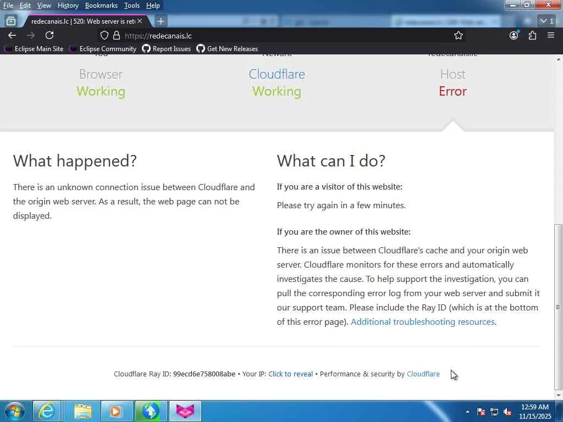Open the Help menu
563x422 pixels.
pyautogui.click(x=153, y=5)
